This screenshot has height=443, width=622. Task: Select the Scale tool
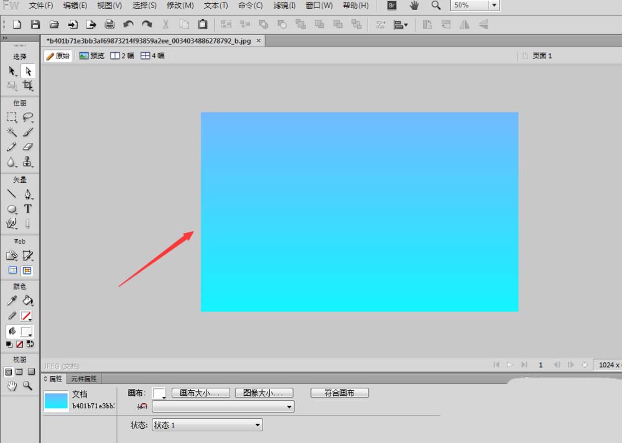tap(12, 85)
